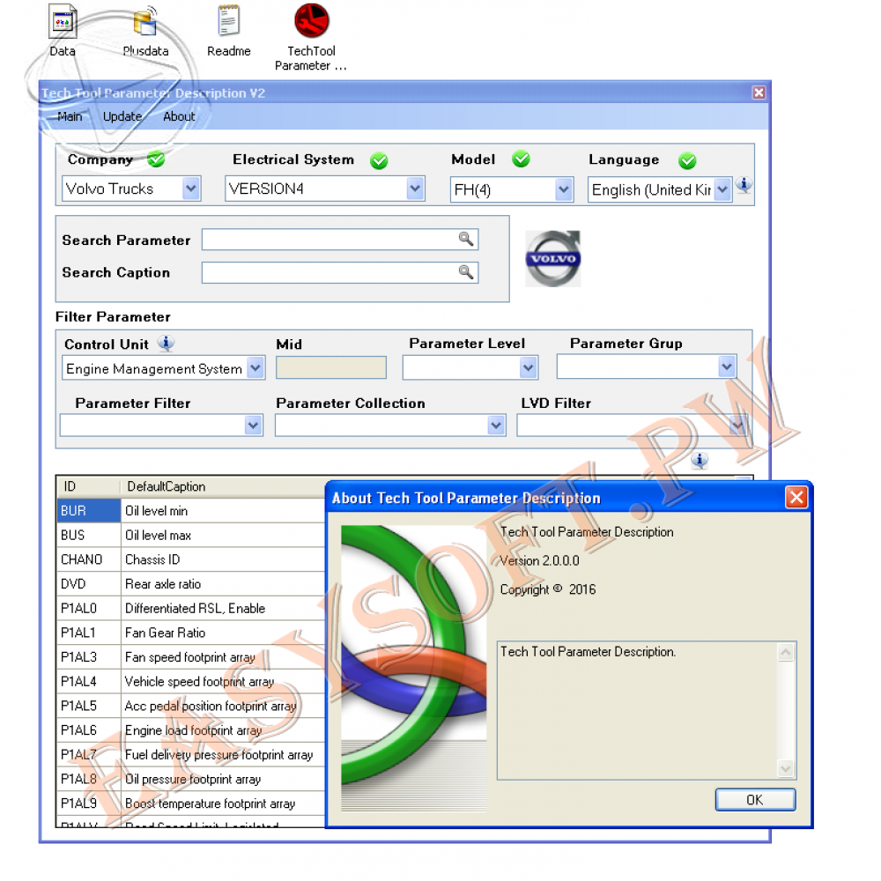Click 'Version 2.0.0.0' text in About dialog
Image resolution: width=881 pixels, height=881 pixels.
539,560
